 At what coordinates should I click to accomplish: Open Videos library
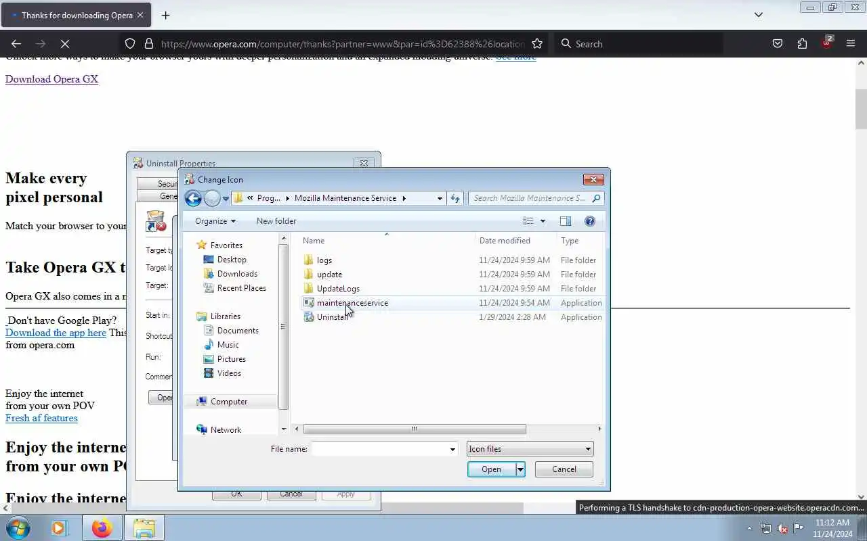229,373
